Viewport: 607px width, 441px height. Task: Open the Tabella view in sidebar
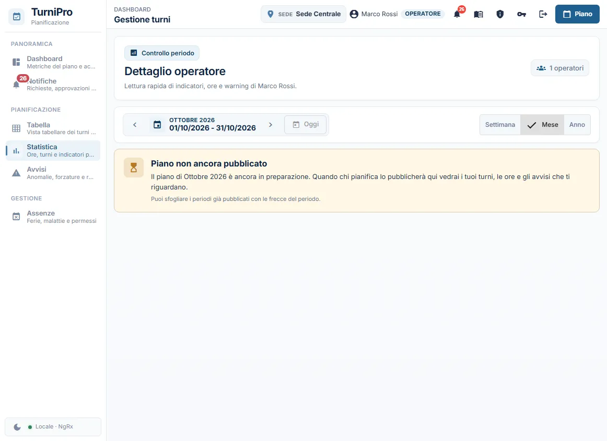pyautogui.click(x=53, y=128)
